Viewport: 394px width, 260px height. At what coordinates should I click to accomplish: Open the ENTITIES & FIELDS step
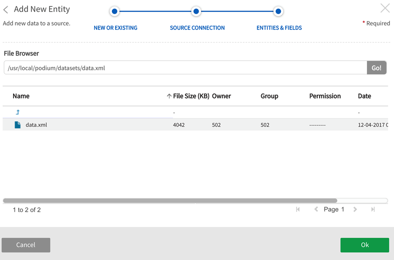click(x=279, y=28)
